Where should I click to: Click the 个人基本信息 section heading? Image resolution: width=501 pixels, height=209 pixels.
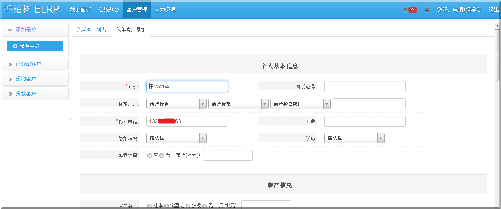[x=280, y=66]
